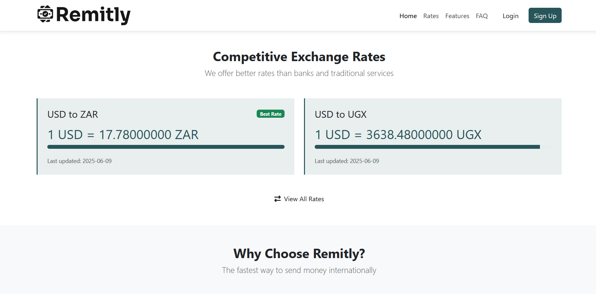Open the Home nav item
This screenshot has height=294, width=596.
point(408,16)
